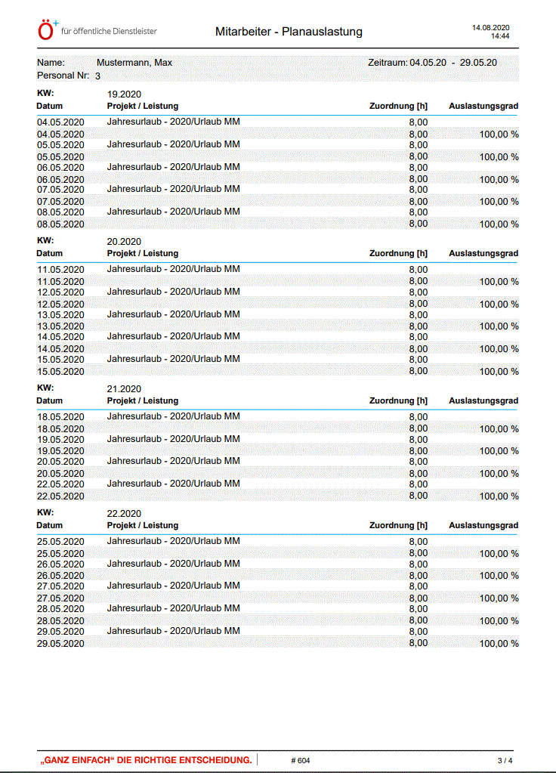Select the calendar week 21.2020 label
This screenshot has width=556, height=773.
(x=125, y=389)
